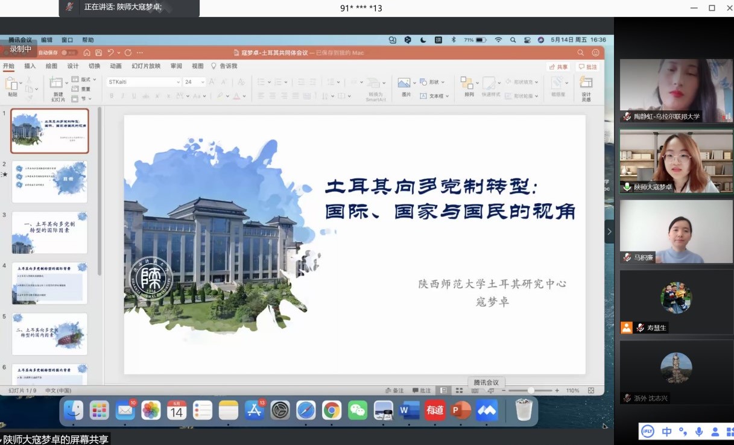Screen dimensions: 734x445
Task: Open the Design Ideas (设计灵感) icon
Action: pyautogui.click(x=586, y=83)
